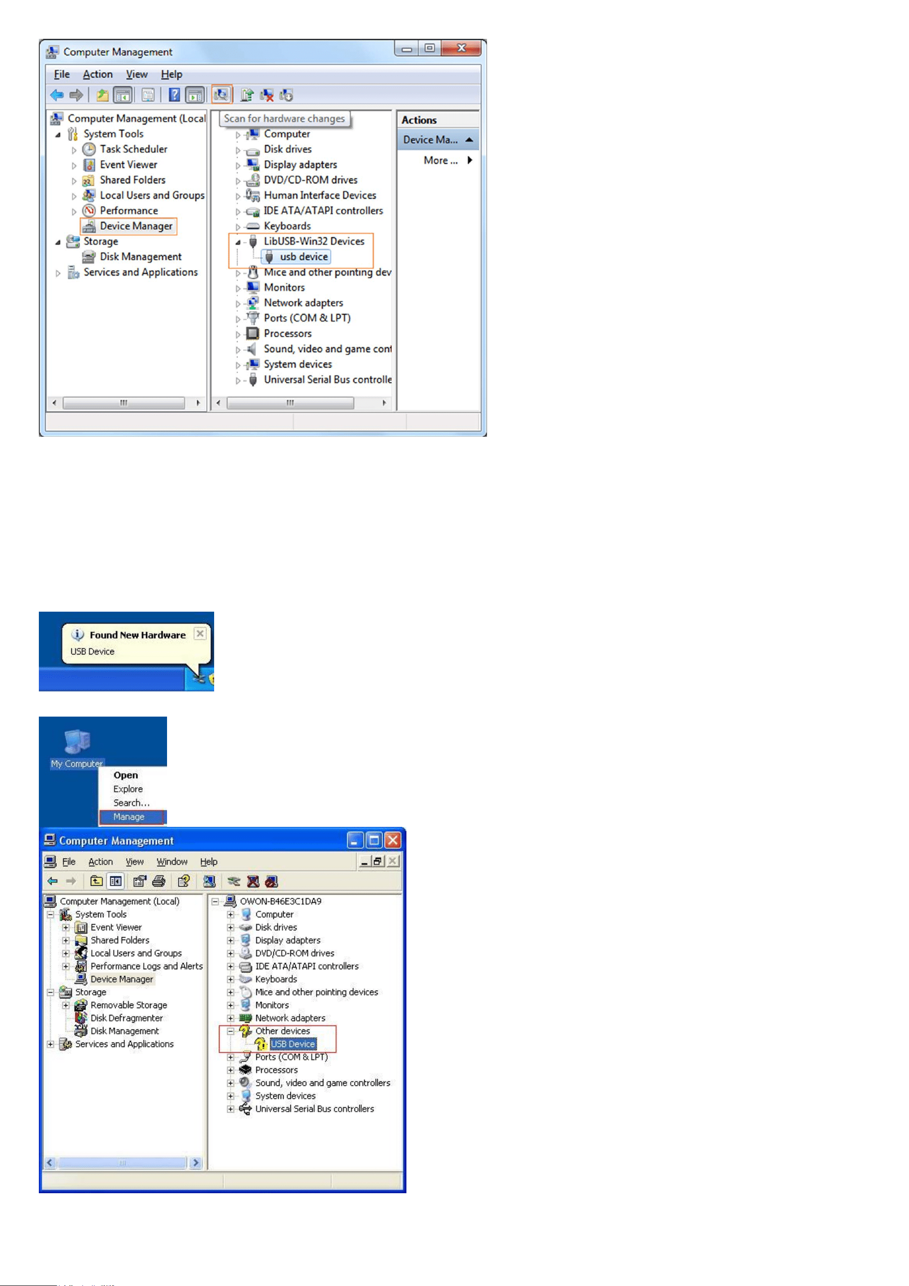The image size is (909, 1286).
Task: Collapse the Device Manager header in the Actions pane
Action: 469,139
